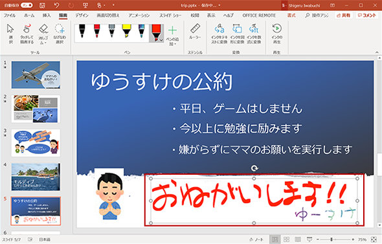Switch to the 表示 tab

pyautogui.click(x=211, y=16)
